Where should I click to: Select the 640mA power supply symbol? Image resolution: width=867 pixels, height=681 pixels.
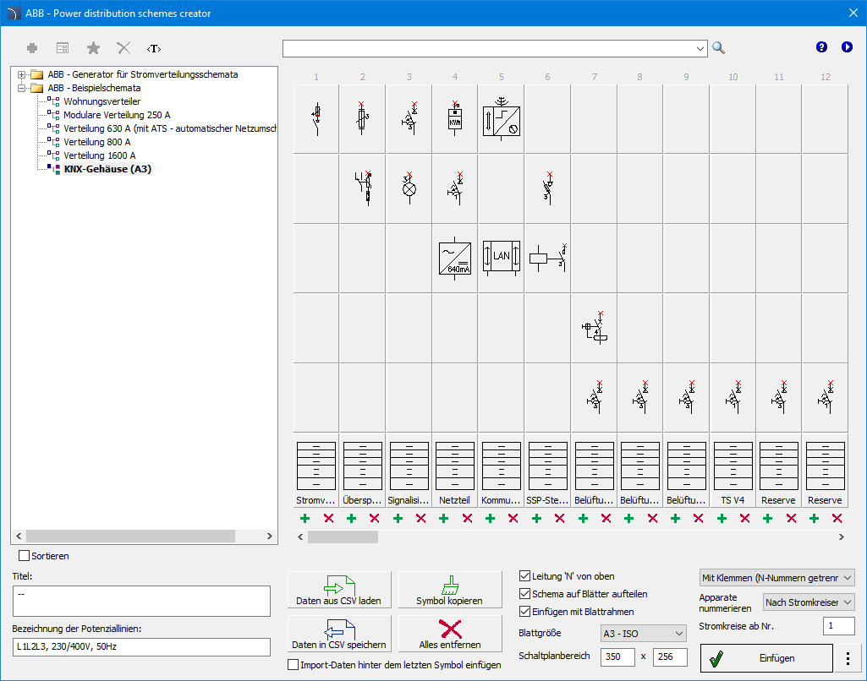455,258
